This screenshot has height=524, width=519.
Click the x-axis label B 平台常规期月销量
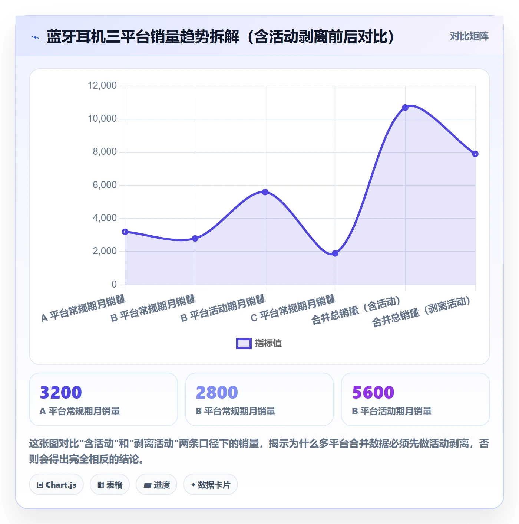153,308
